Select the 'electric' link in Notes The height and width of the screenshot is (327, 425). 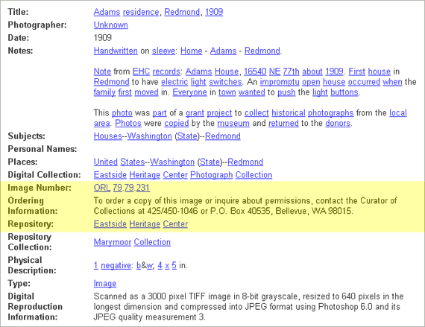174,82
